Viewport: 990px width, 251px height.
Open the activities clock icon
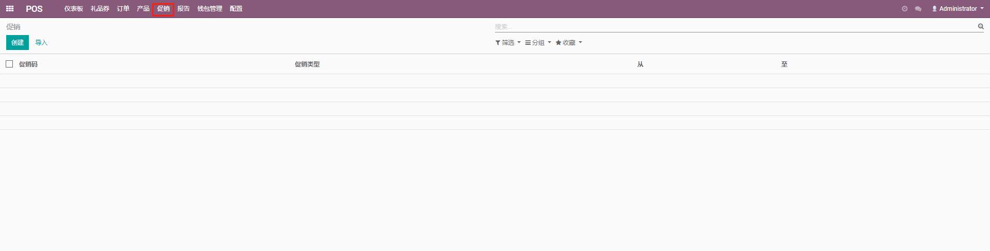click(x=904, y=9)
